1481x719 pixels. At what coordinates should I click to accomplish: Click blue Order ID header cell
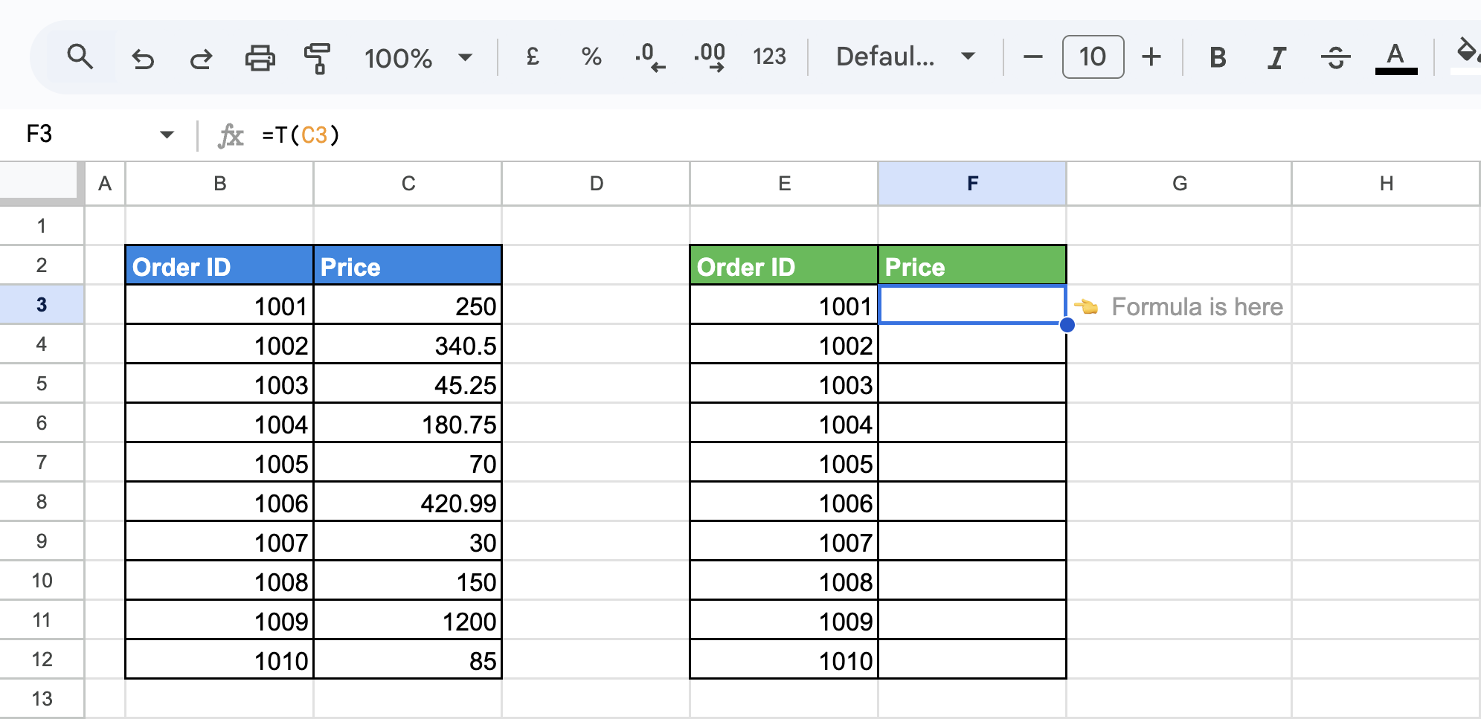(x=219, y=265)
